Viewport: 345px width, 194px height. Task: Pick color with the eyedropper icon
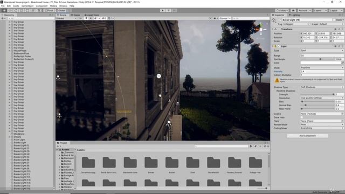(x=342, y=63)
